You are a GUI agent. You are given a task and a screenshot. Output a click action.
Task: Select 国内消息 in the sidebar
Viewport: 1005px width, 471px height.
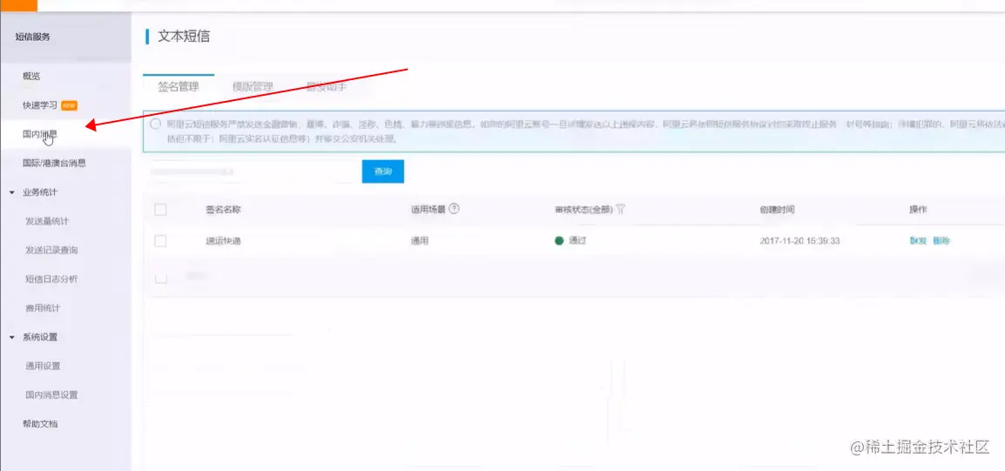point(40,134)
